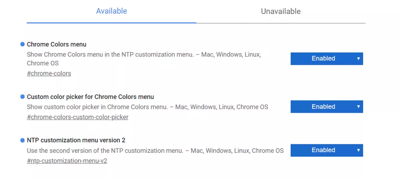This screenshot has width=399, height=178.
Task: Expand Enabled dropdown for NTP customization menu v2
Action: pos(323,150)
